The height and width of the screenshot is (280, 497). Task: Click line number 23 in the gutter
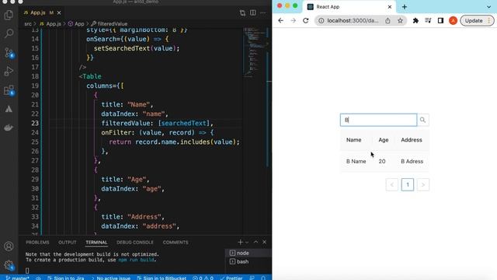pos(34,123)
